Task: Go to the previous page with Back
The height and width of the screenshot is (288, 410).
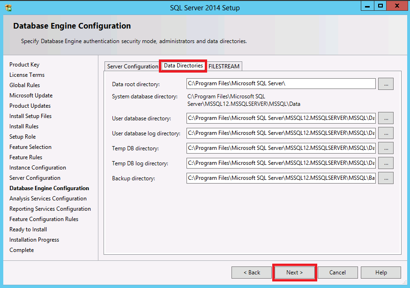Action: (x=252, y=273)
